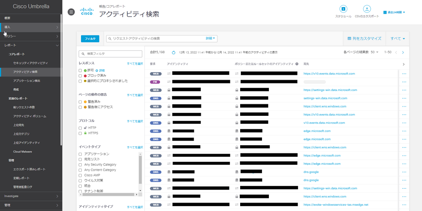422x211 pixels.
Task: Click the hamburger menu icon beside Cisco logo
Action: 71,12
